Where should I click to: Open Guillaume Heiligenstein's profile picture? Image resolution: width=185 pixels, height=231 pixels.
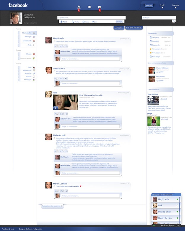(x=16, y=18)
